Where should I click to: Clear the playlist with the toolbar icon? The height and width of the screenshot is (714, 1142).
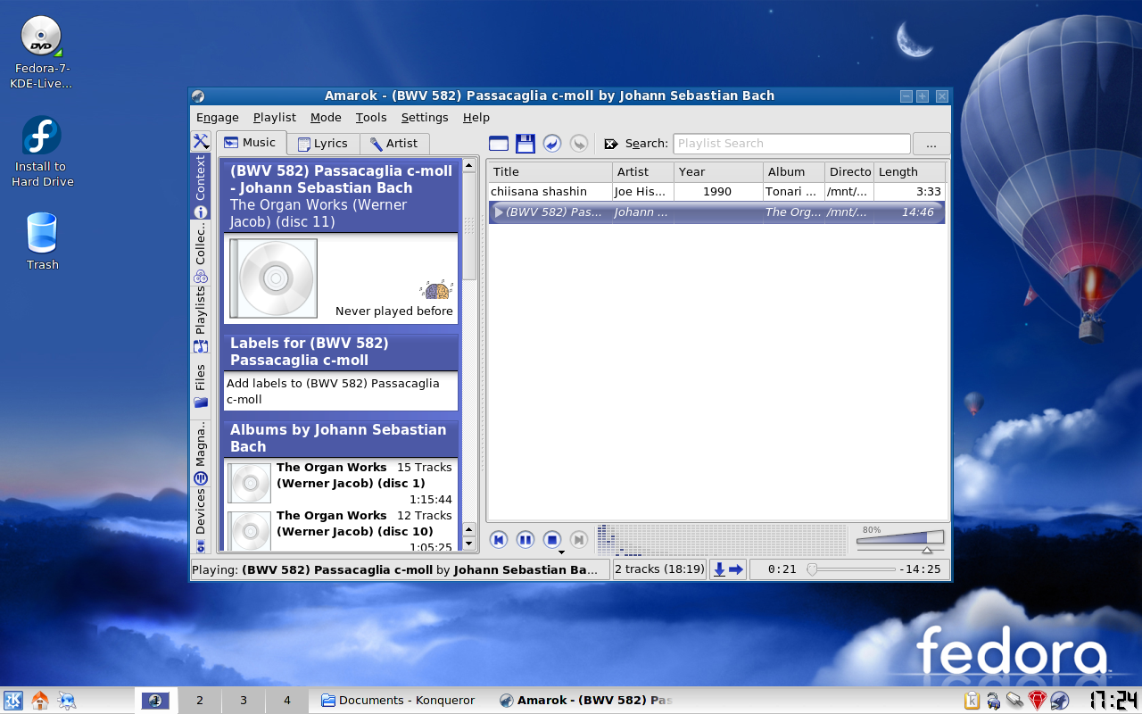(498, 143)
